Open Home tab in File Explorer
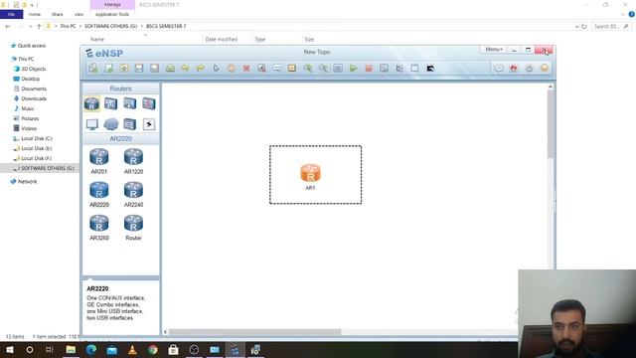Screen dimensions: 636x358 pyautogui.click(x=35, y=14)
